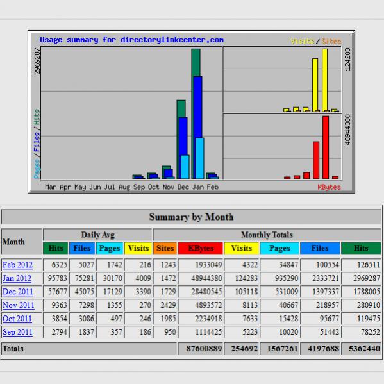
Task: Click the cyan Daily Avg Pages header
Action: tap(110, 248)
